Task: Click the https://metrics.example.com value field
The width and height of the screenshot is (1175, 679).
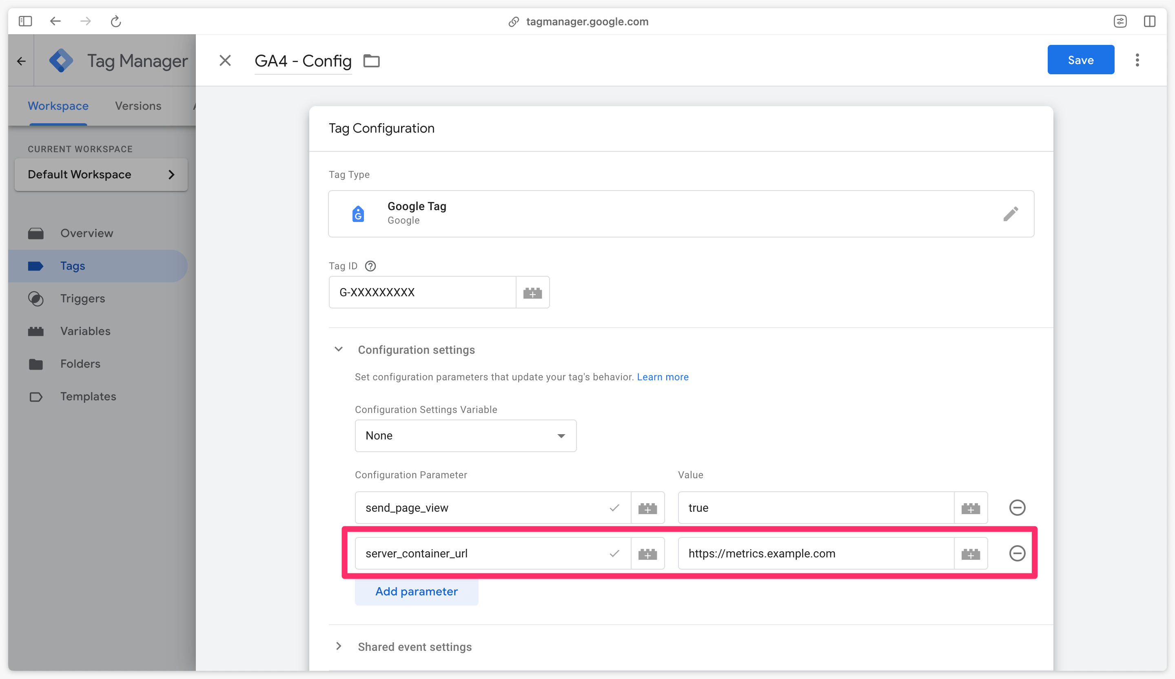Action: pos(816,554)
